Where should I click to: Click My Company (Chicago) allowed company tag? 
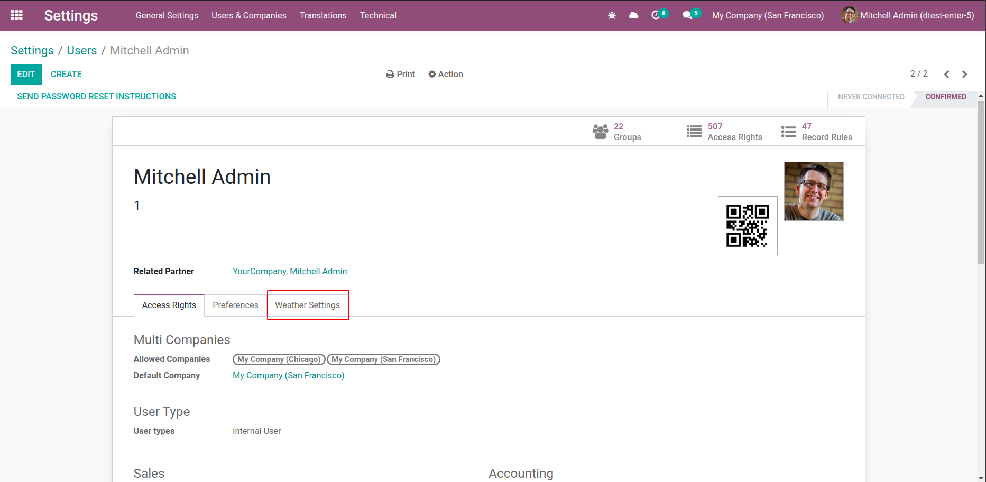279,359
